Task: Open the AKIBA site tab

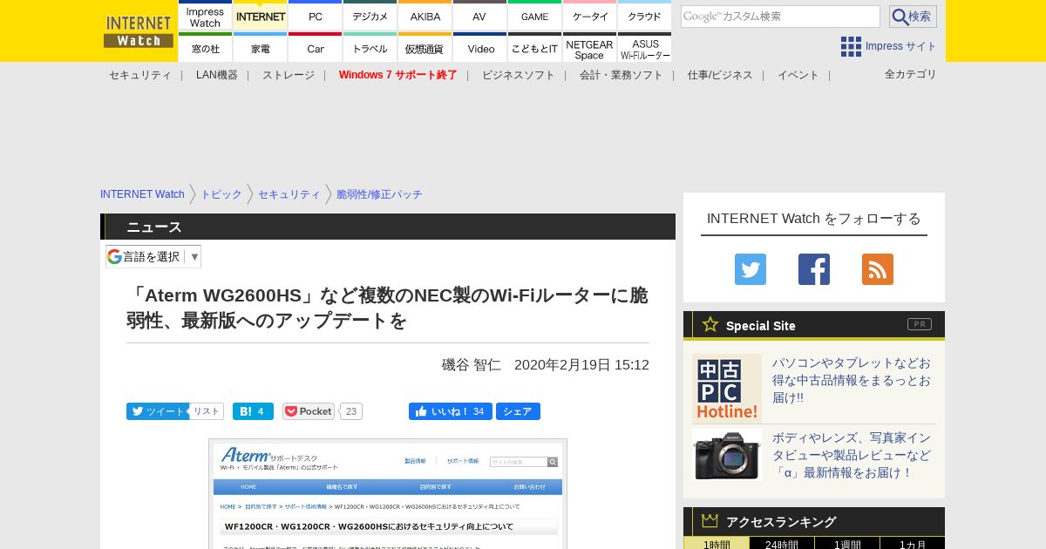Action: click(x=425, y=16)
